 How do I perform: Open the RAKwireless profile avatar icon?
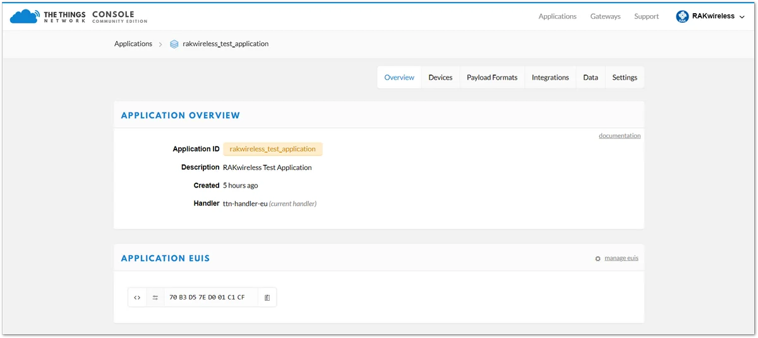click(682, 16)
